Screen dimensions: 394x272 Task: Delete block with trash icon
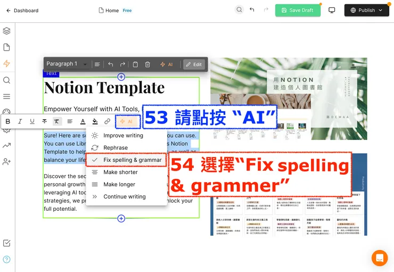click(x=147, y=64)
